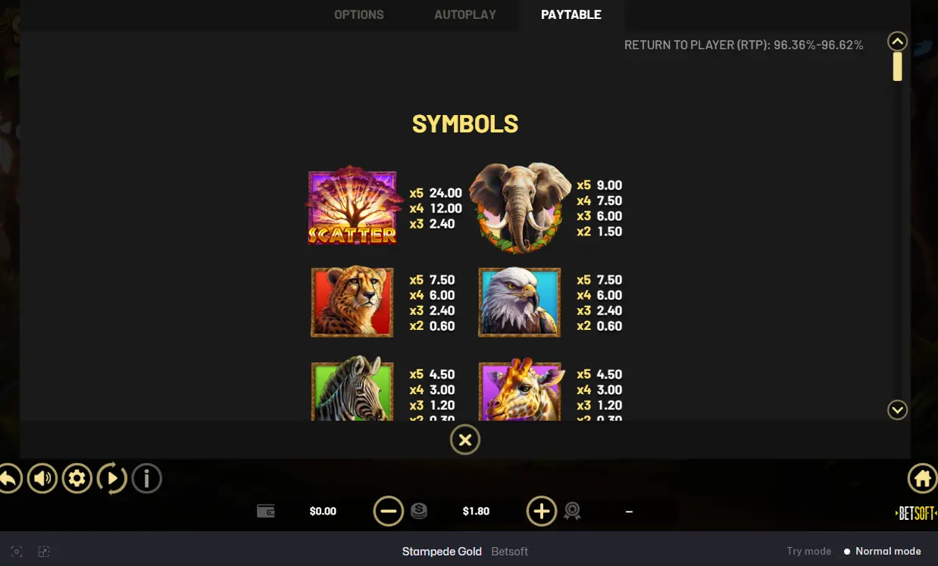The image size is (938, 566).
Task: Go back with the arrow icon
Action: coord(8,478)
